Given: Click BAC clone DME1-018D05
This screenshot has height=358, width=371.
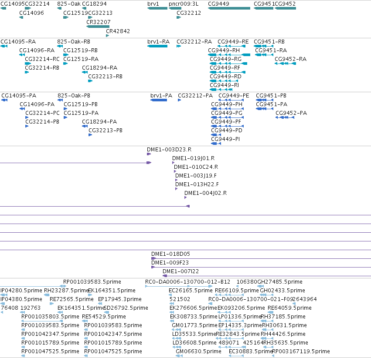Looking at the screenshot, I should 170,254.
